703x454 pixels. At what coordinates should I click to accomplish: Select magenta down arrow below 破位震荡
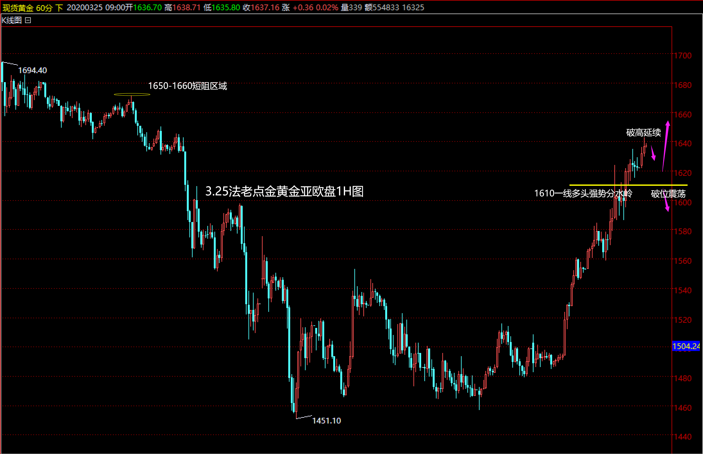click(x=666, y=204)
